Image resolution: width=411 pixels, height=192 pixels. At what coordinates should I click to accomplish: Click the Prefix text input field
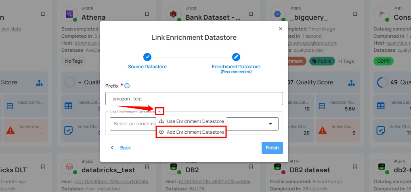(x=194, y=99)
